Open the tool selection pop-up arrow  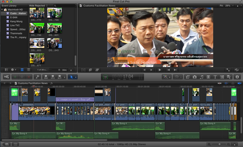(x=76, y=77)
